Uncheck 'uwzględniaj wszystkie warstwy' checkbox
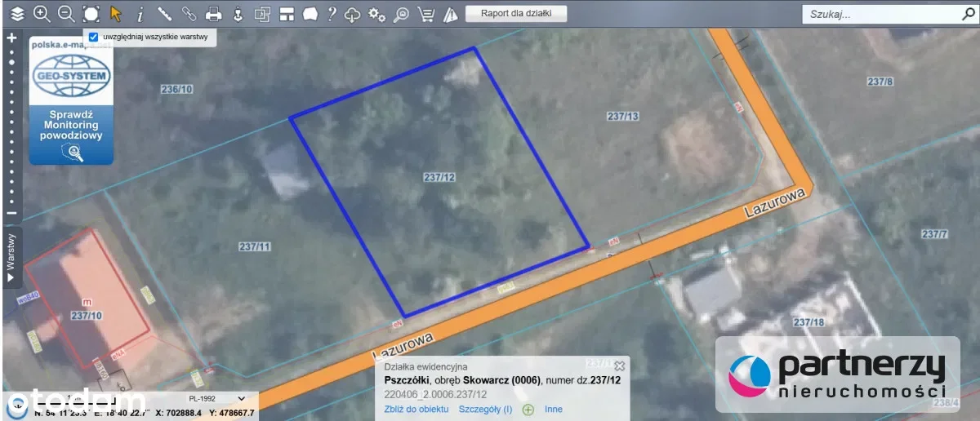This screenshot has width=980, height=421. coord(94,38)
